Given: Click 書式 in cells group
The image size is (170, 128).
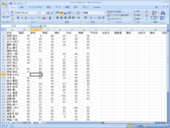Looking at the screenshot, I should [138, 19].
